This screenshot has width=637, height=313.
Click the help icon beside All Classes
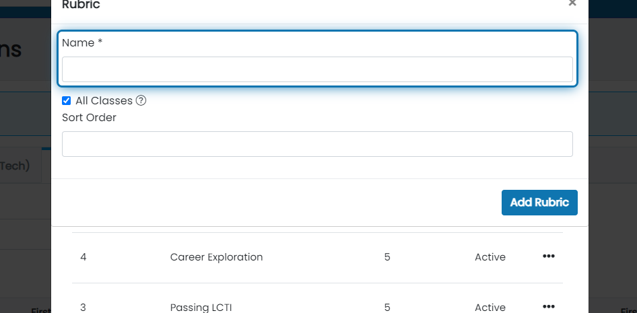pyautogui.click(x=141, y=100)
